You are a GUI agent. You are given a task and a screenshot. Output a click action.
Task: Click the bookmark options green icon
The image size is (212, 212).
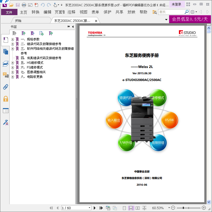coord(51,33)
